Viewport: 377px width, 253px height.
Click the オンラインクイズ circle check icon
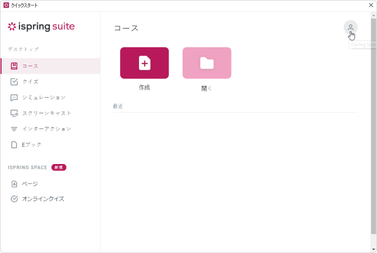[14, 199]
